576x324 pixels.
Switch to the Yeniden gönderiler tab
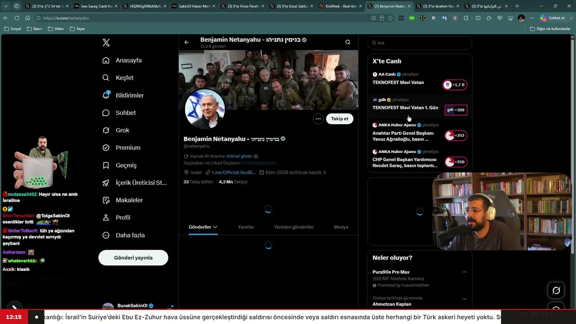coord(294,227)
